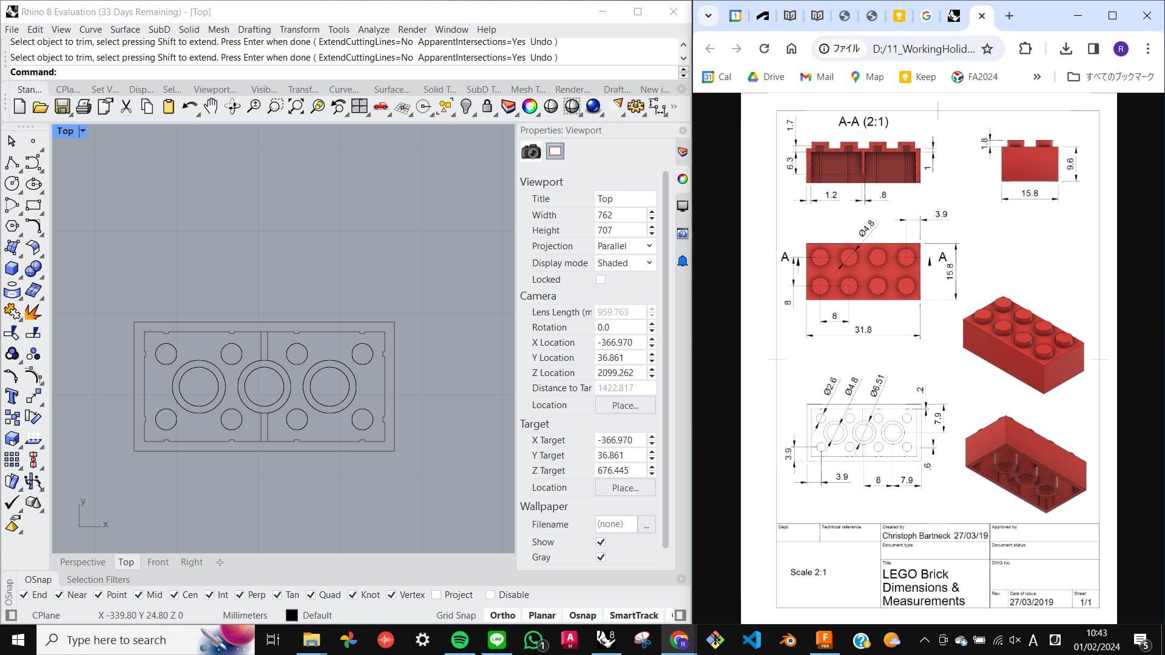This screenshot has height=655, width=1165.
Task: Select the Move/Arrow tool
Action: tap(11, 141)
